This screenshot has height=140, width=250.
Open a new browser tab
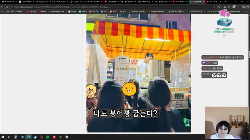tap(225, 2)
